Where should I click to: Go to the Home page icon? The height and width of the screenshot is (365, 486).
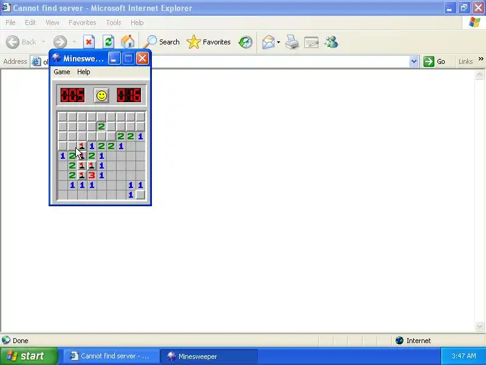click(x=128, y=42)
